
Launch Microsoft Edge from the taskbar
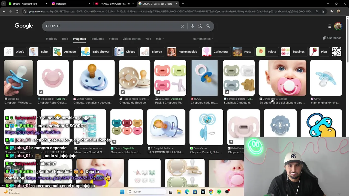[187, 192]
